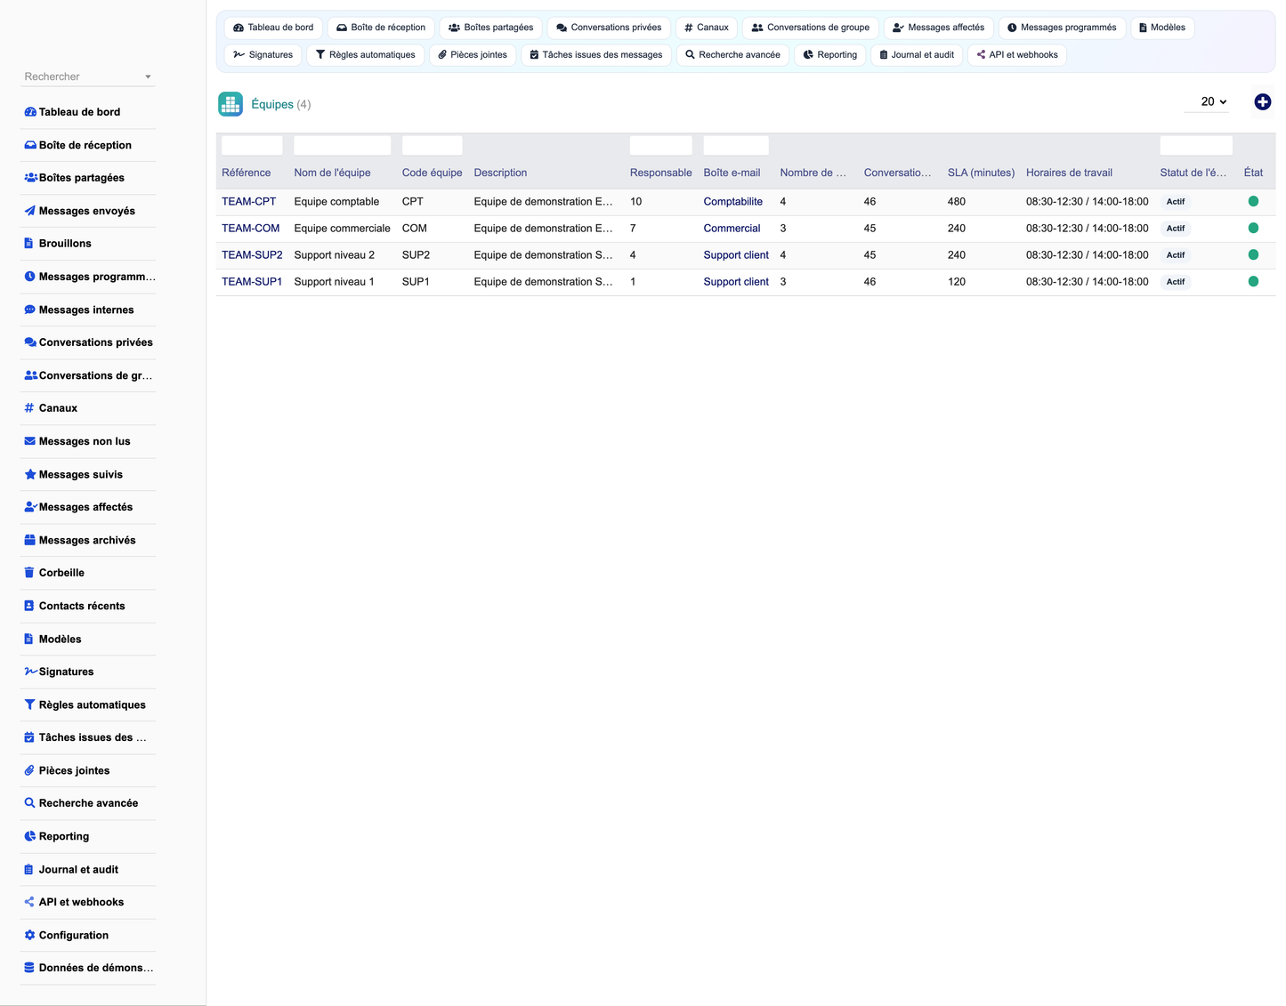Open the Commercial mailbox link
Image resolution: width=1286 pixels, height=1006 pixels.
(732, 229)
